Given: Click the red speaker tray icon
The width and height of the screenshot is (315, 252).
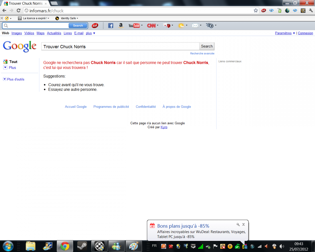Looking at the screenshot, I should click(x=266, y=246).
